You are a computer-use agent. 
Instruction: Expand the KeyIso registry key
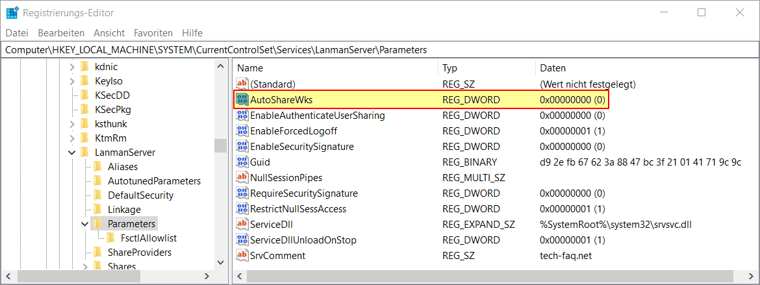click(71, 81)
